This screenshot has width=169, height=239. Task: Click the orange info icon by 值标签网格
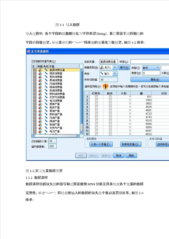(105, 86)
